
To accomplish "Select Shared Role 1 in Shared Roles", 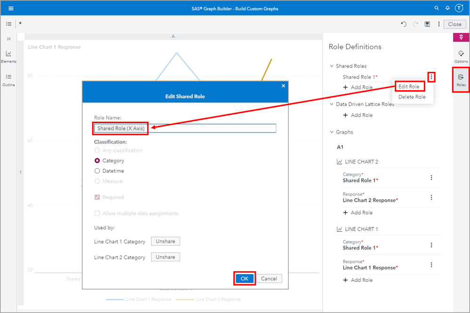I will tap(359, 77).
